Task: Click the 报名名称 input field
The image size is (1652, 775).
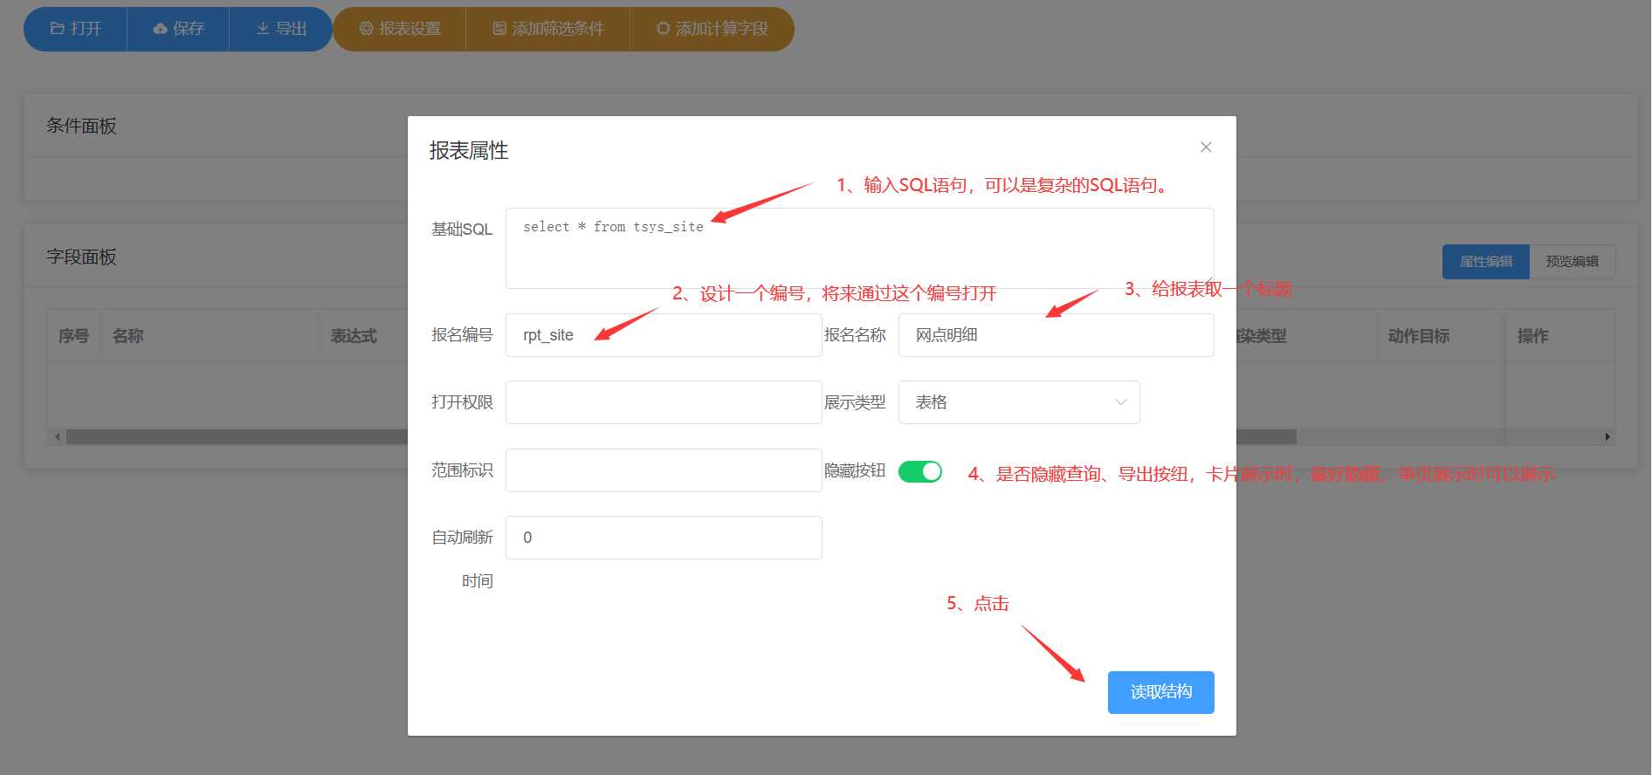Action: (1057, 335)
